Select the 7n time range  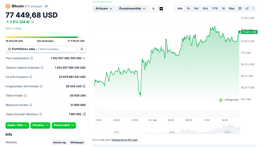point(188,8)
